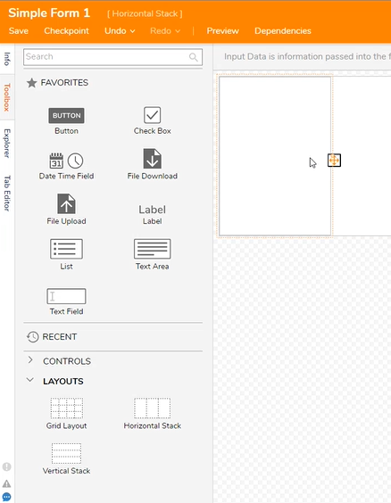Click the toolbox Search field
The height and width of the screenshot is (503, 391).
[112, 57]
